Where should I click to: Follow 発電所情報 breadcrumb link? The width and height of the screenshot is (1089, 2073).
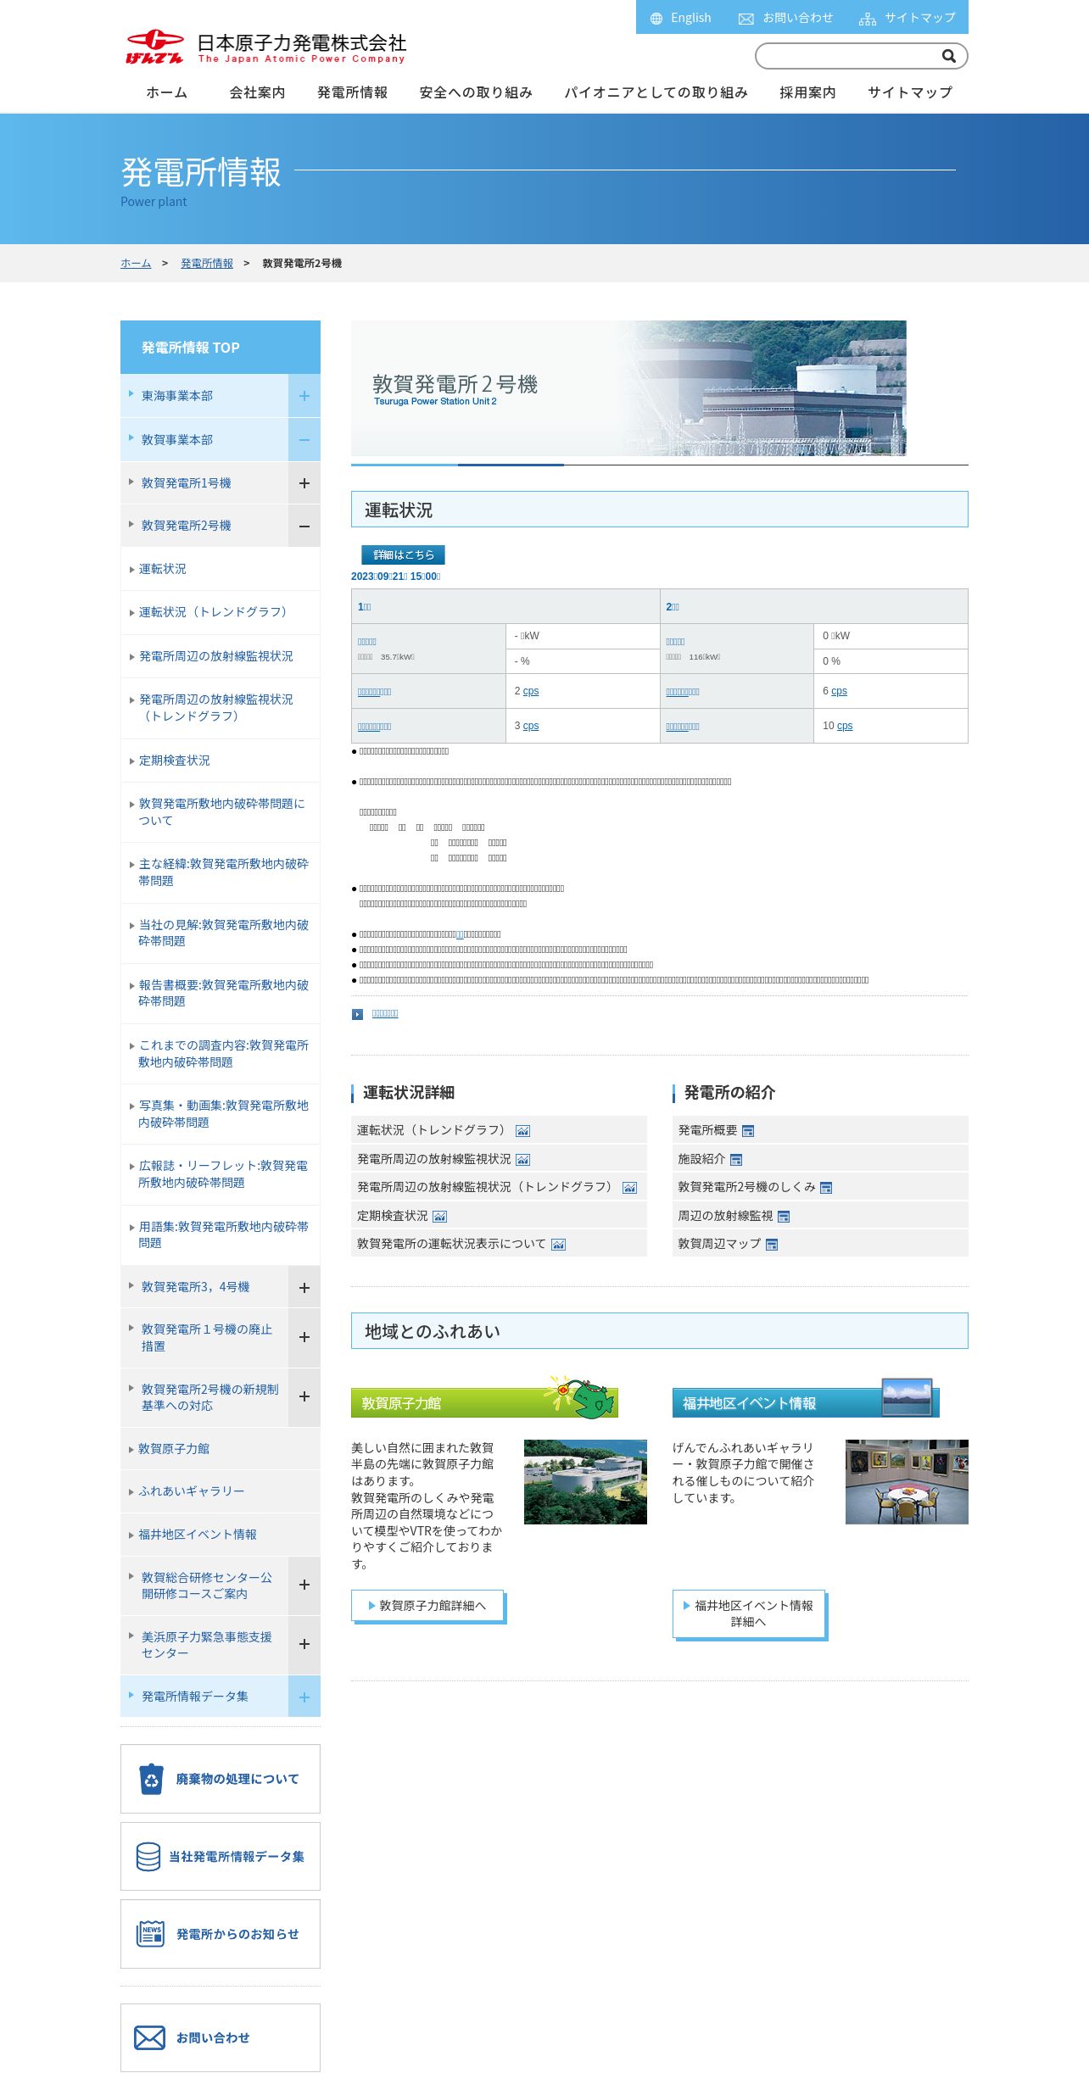point(207,264)
